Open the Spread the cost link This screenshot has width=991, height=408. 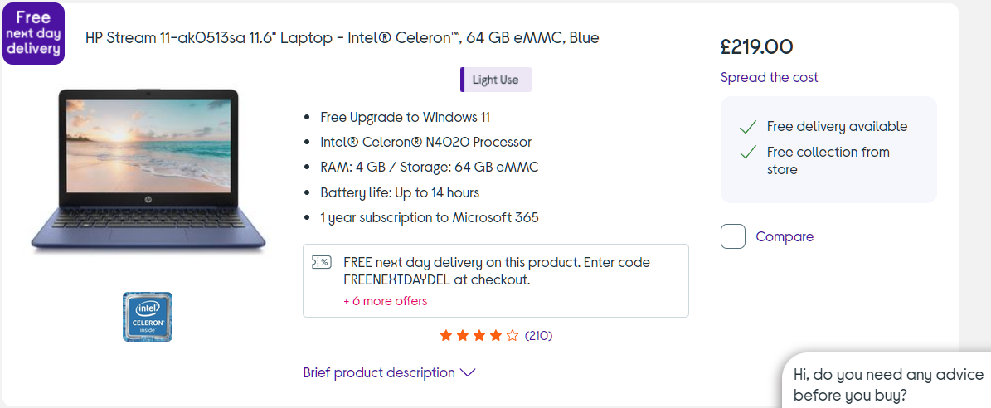tap(769, 77)
